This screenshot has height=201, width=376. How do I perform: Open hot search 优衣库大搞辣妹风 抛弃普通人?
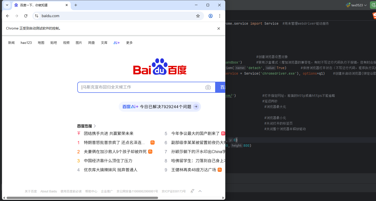(x=111, y=170)
